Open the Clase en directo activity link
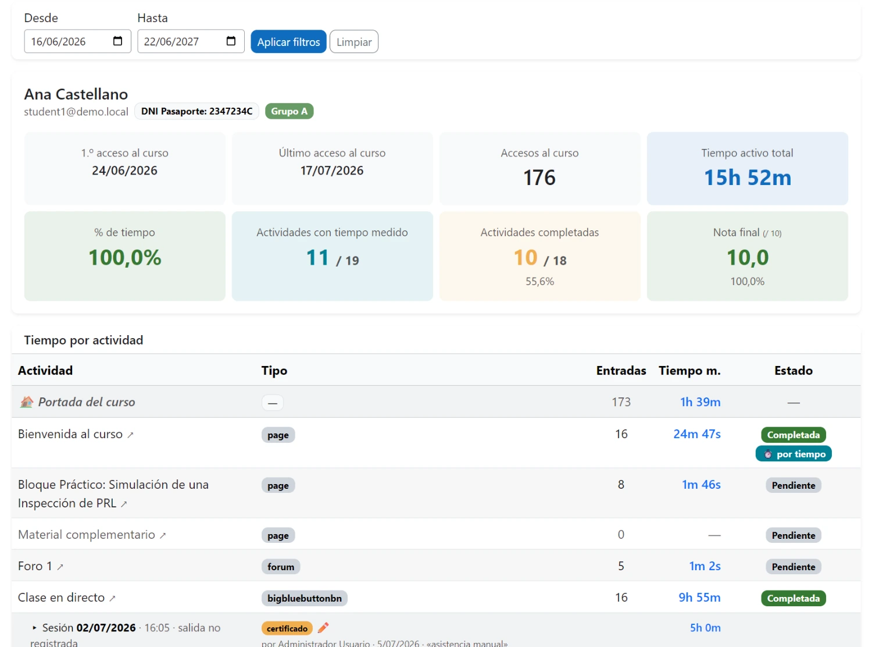This screenshot has height=647, width=872. pos(62,598)
